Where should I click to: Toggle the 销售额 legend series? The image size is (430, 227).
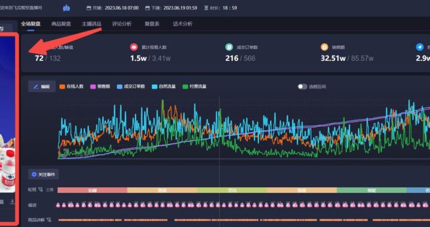(x=100, y=87)
